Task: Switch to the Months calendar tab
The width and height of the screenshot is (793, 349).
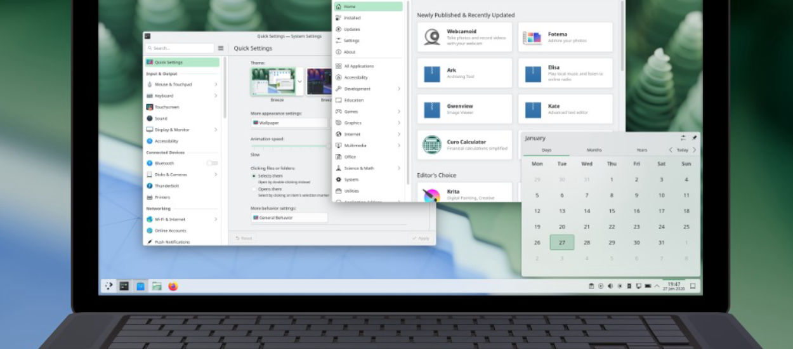Action: 594,150
